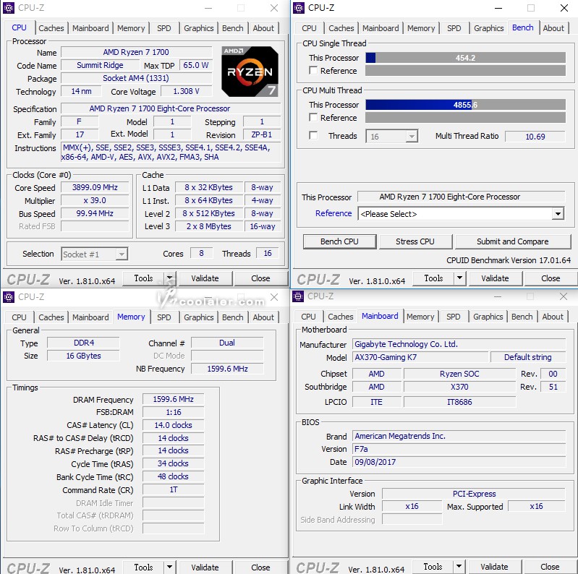Open About tab in the Mainboard window

coord(553,317)
